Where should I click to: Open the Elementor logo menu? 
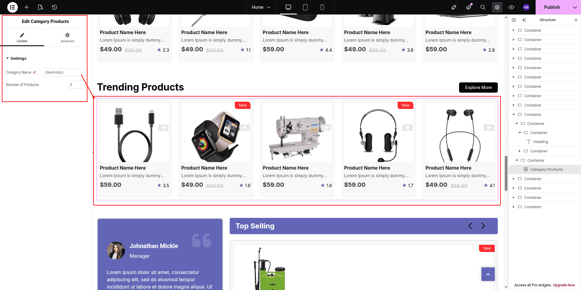(x=12, y=7)
